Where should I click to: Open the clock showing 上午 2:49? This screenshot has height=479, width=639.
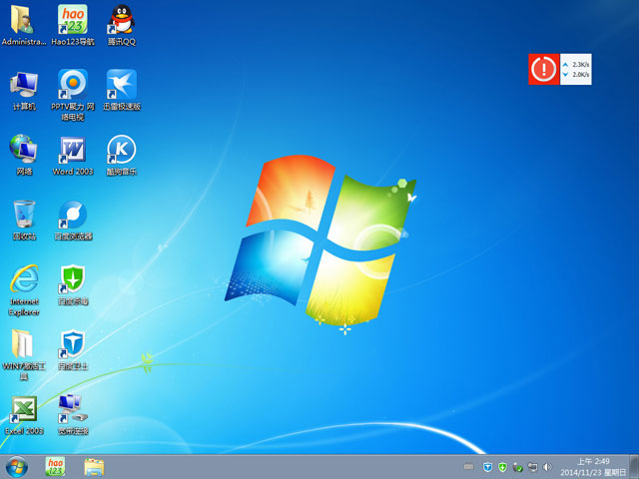(593, 467)
